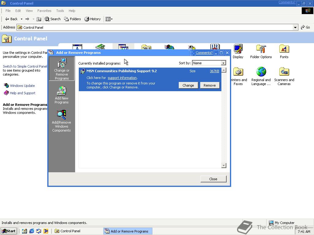Viewport: 314px width, 235px height.
Task: Click Up folder toolbar icon
Action: (39, 19)
